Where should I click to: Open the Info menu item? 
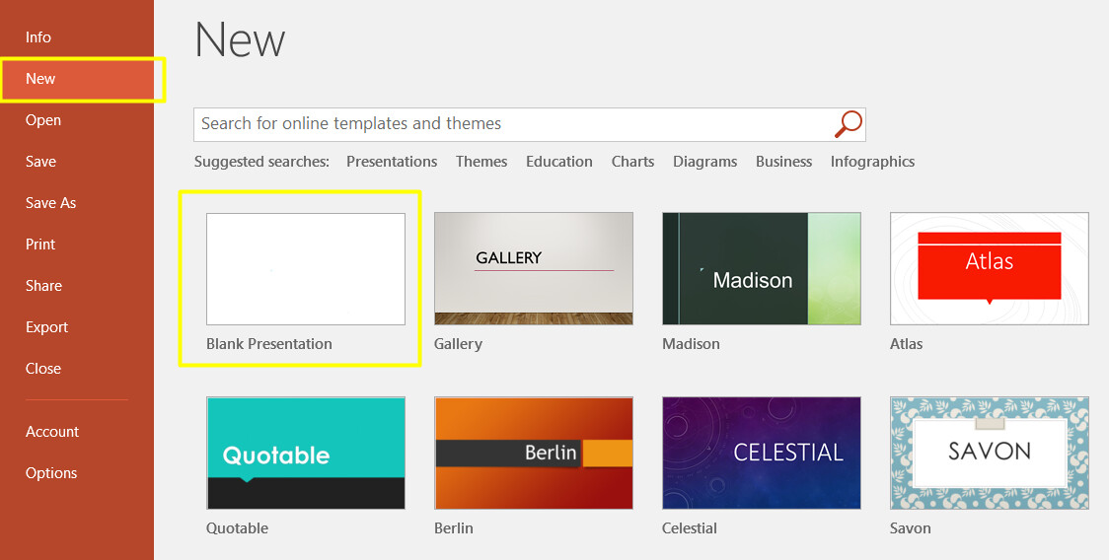click(38, 37)
